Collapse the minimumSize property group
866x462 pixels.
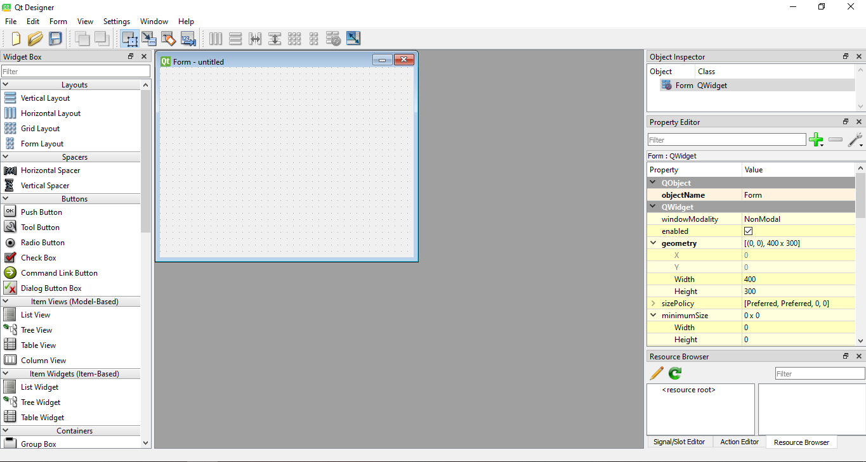click(653, 316)
